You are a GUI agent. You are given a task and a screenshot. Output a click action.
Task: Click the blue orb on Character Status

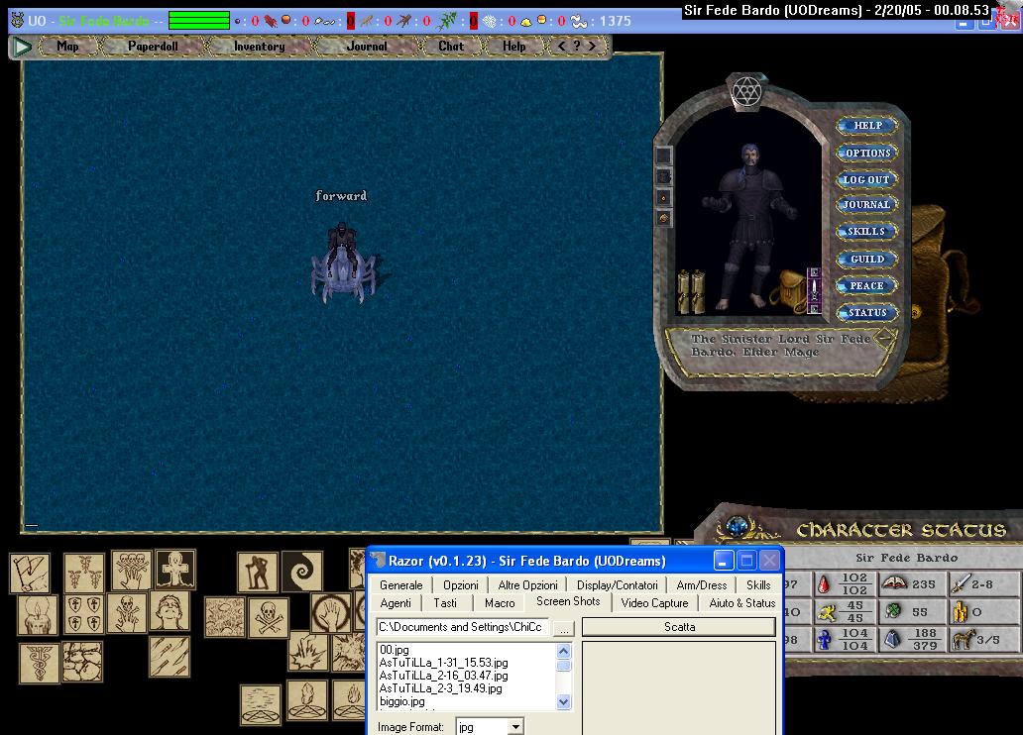pyautogui.click(x=739, y=526)
